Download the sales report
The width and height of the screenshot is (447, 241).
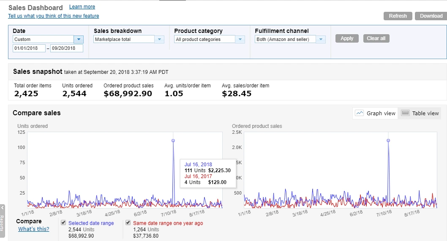pyautogui.click(x=431, y=16)
